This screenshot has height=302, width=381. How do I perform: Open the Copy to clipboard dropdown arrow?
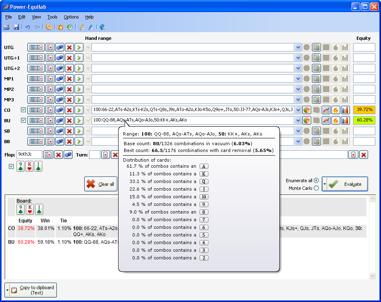(7, 290)
